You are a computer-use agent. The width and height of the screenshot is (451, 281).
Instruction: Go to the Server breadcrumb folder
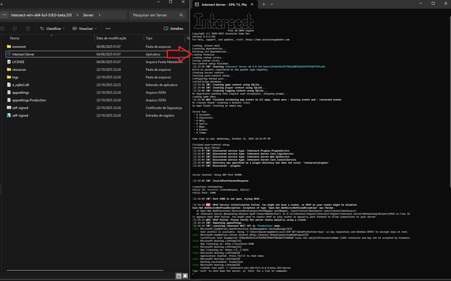pos(88,15)
